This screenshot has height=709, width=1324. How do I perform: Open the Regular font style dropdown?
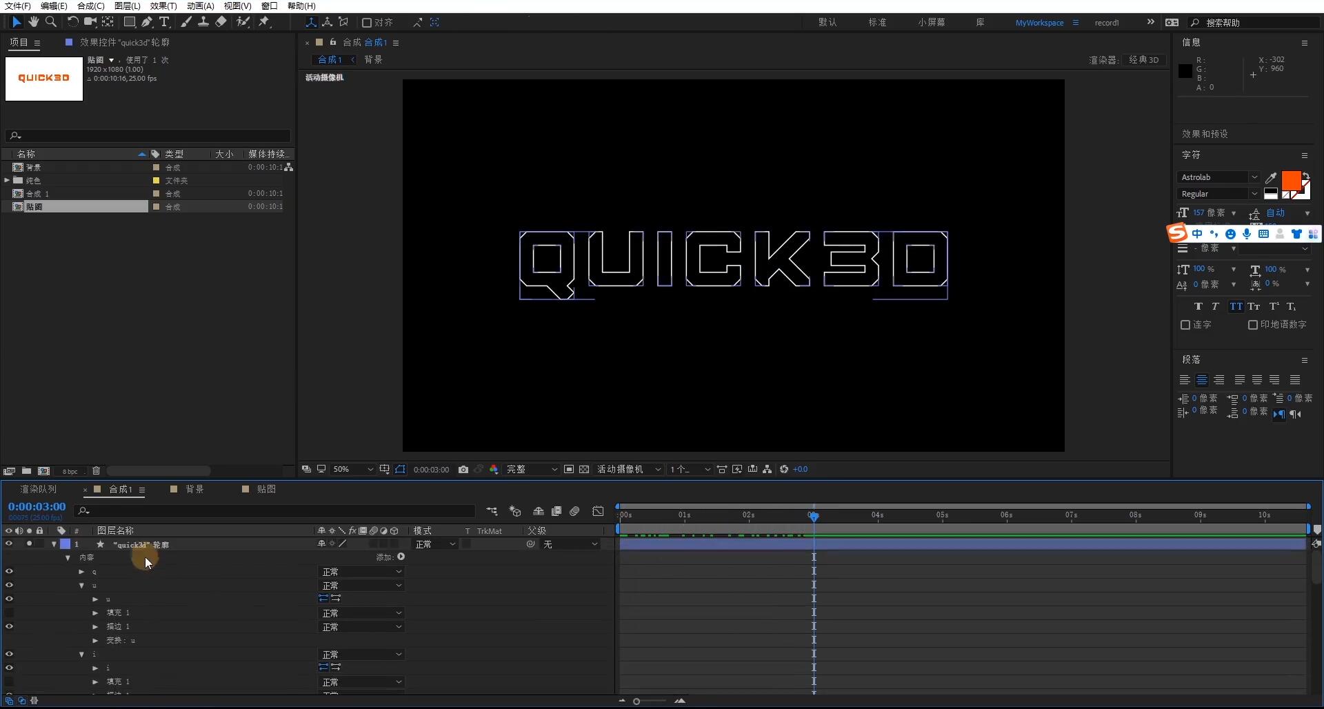point(1218,194)
